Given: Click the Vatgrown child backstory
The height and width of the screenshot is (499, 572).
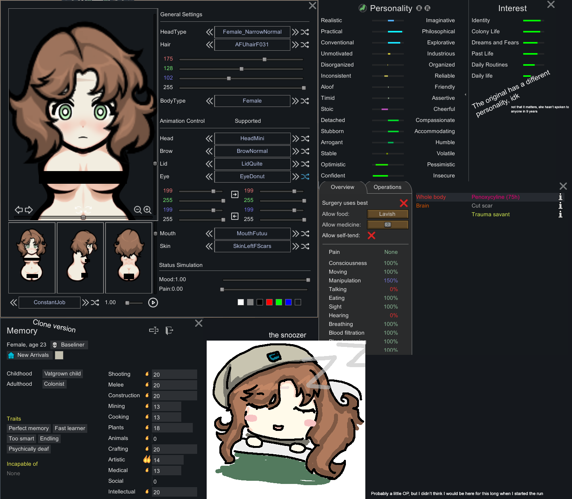Looking at the screenshot, I should (x=63, y=374).
